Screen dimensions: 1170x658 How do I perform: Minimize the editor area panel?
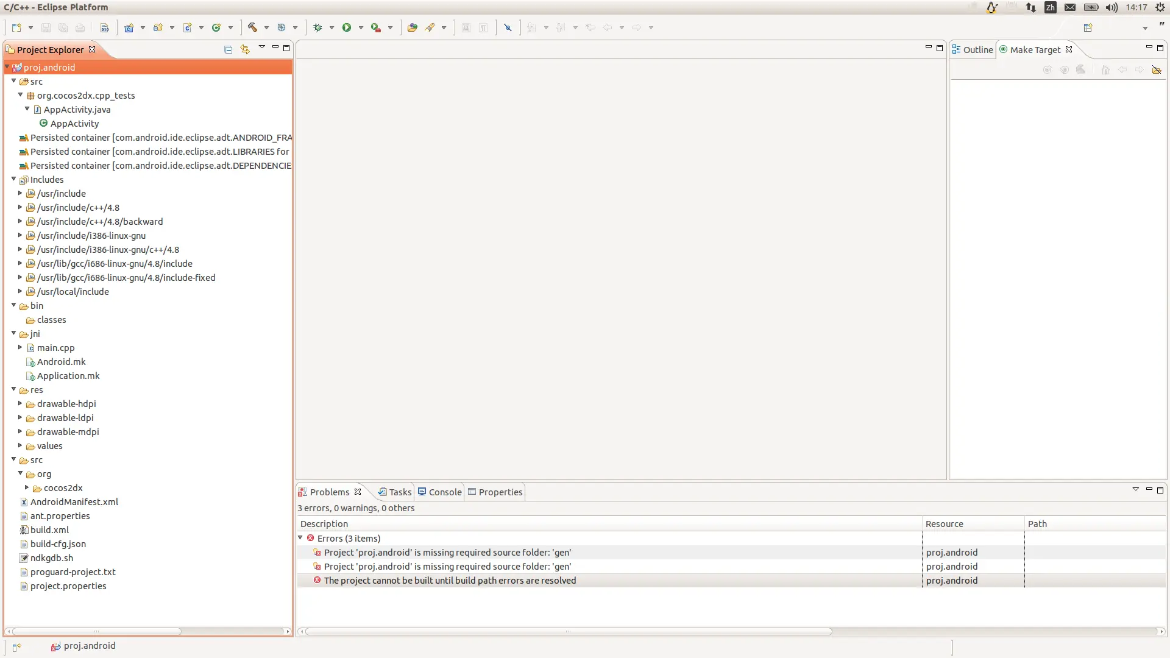pyautogui.click(x=928, y=48)
